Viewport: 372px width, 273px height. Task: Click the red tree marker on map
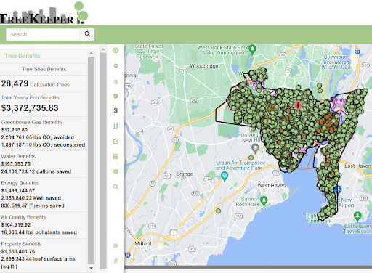click(298, 106)
